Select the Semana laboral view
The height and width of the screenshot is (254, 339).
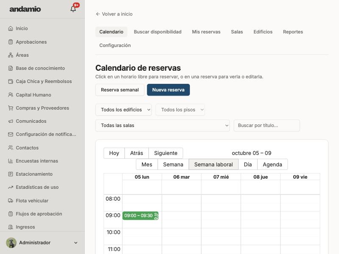coord(214,165)
